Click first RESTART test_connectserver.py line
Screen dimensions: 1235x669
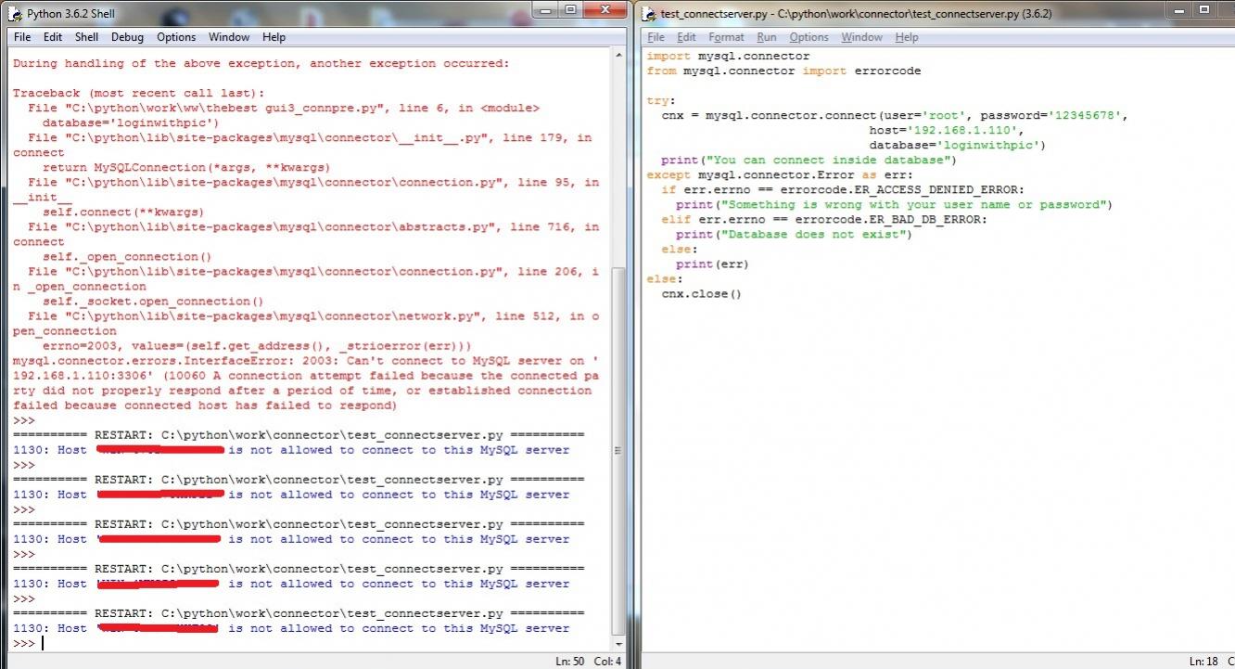pos(299,435)
